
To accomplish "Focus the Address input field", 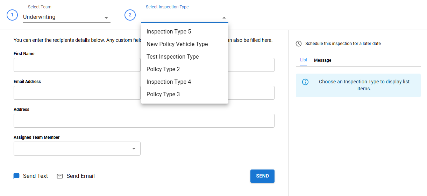I will [144, 121].
